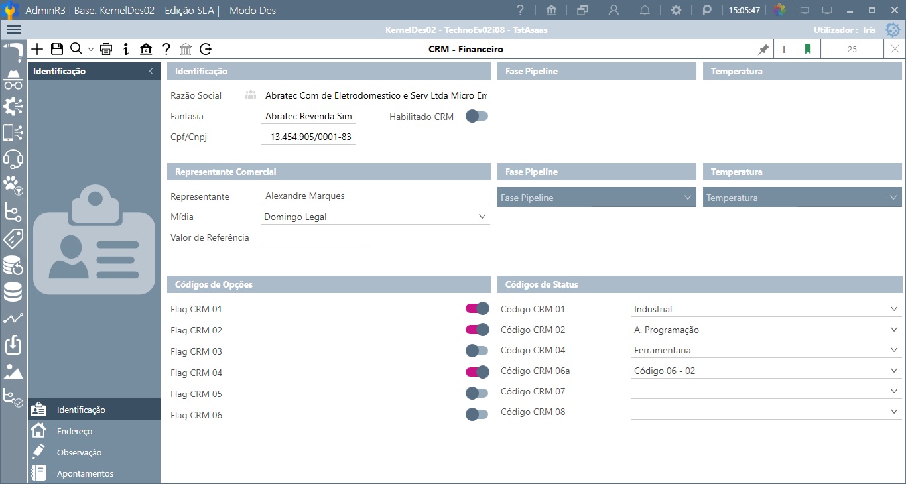Expand the search options arrow beside magnifier

pyautogui.click(x=91, y=49)
